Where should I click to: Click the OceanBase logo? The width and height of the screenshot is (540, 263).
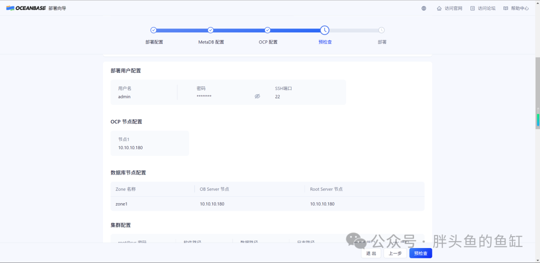click(x=26, y=8)
